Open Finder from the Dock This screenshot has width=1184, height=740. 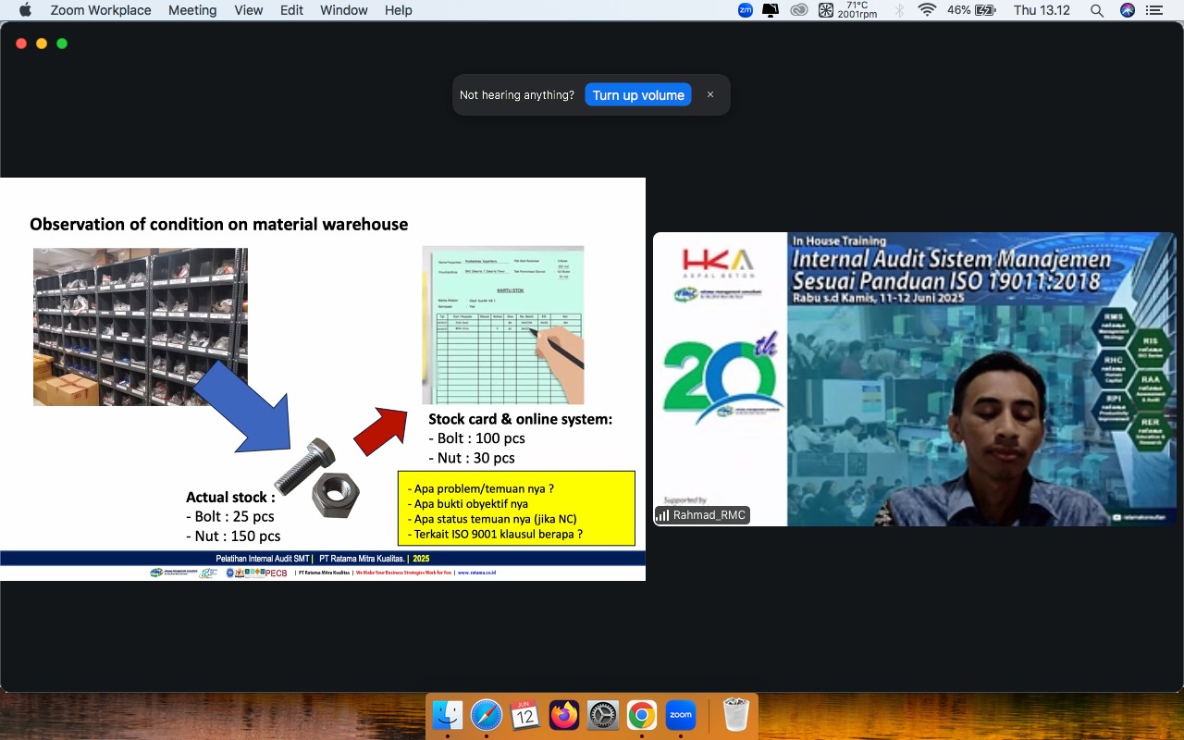coord(448,715)
